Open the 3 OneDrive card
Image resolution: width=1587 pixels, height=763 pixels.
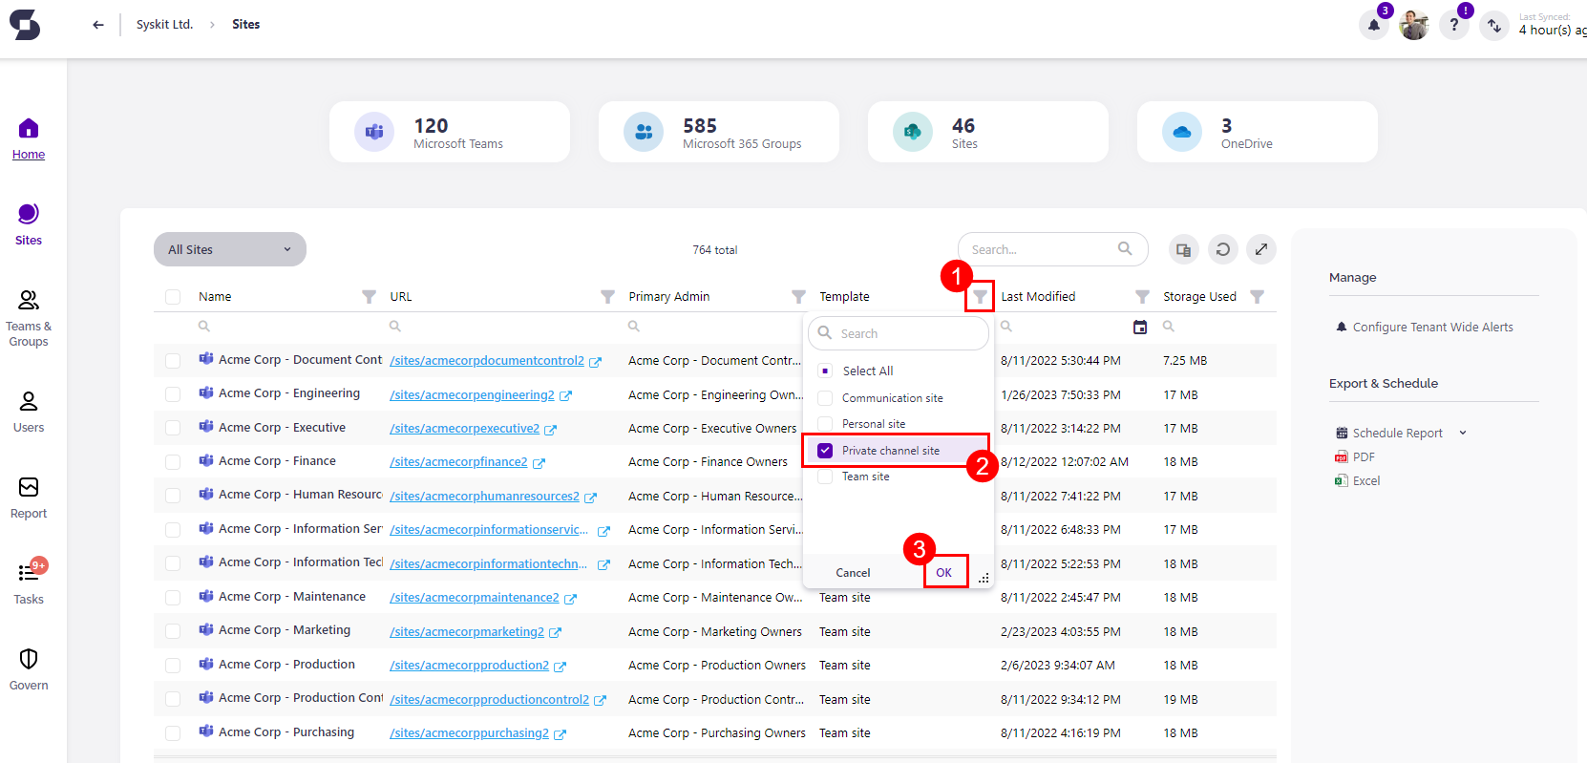point(1258,132)
